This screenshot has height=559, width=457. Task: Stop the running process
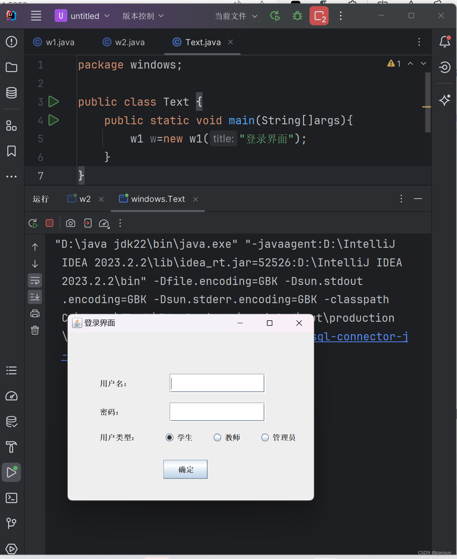49,223
